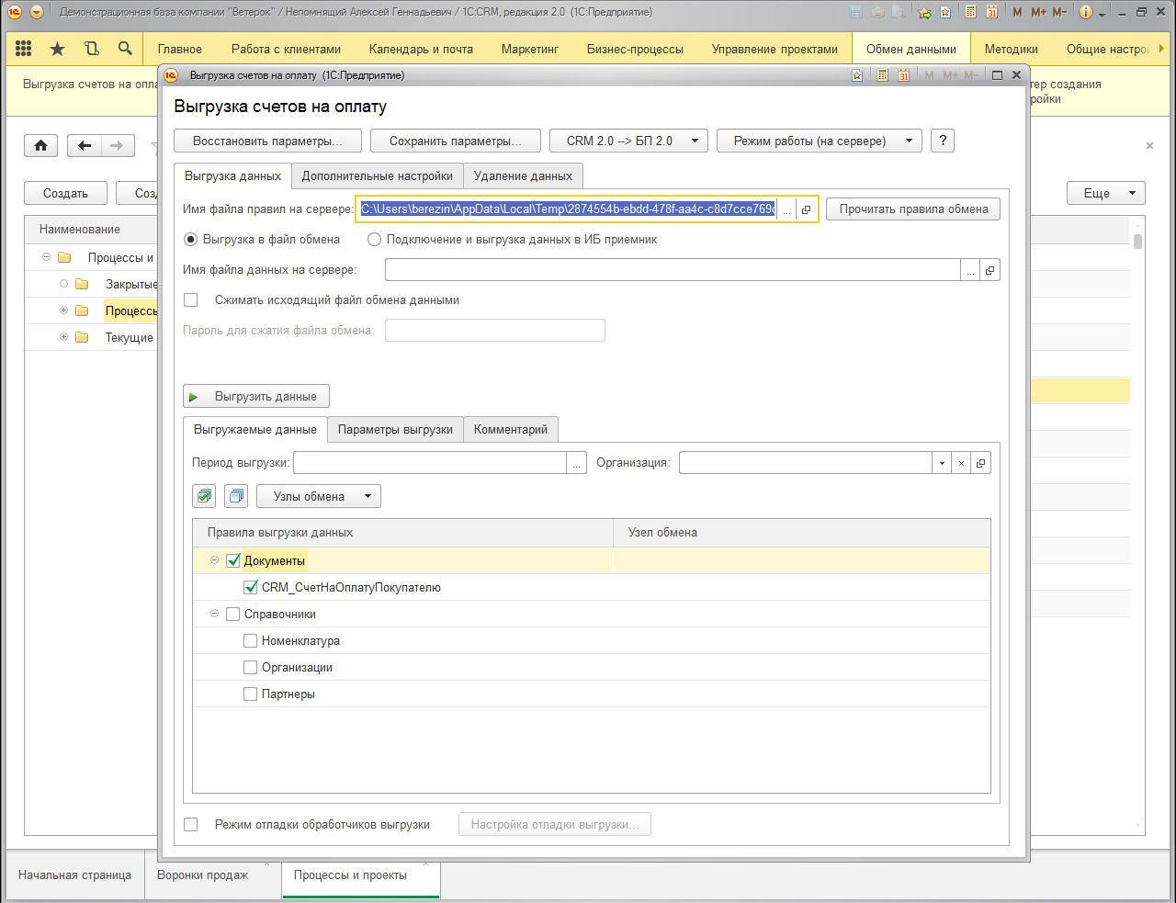Collapse Процессы и folder in background list
This screenshot has width=1176, height=903.
click(46, 257)
